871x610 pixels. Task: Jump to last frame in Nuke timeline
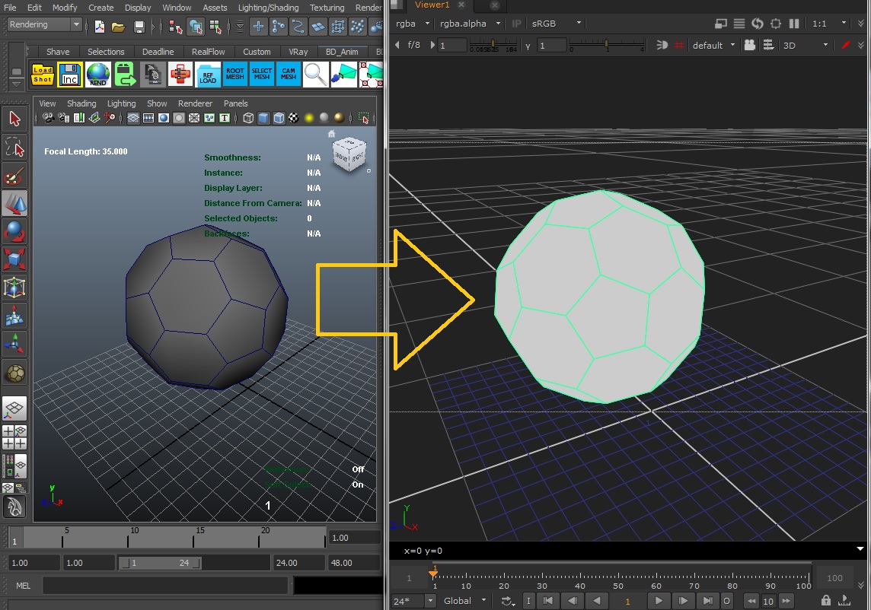coord(708,601)
